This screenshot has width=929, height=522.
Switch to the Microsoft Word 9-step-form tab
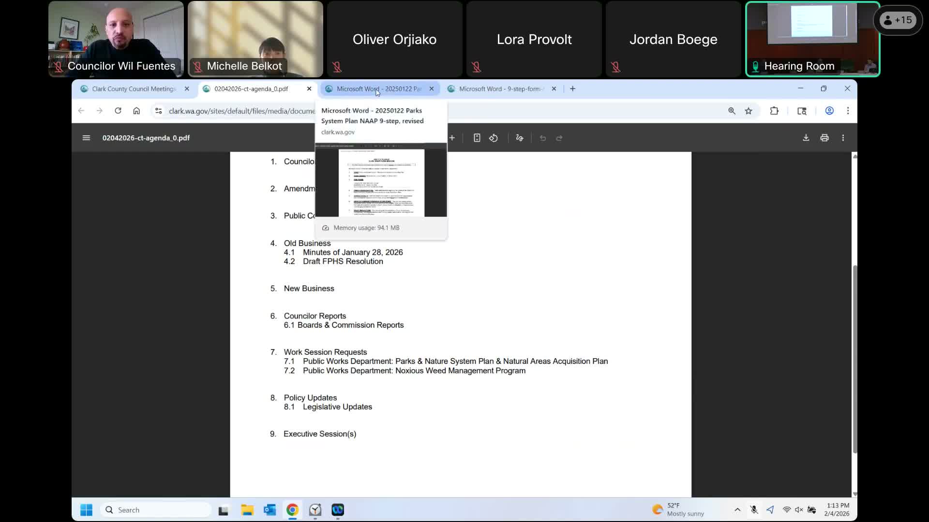(501, 88)
